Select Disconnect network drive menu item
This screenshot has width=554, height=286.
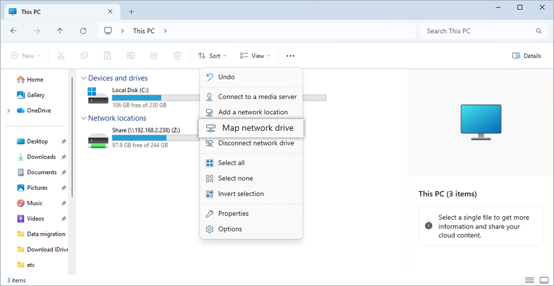(255, 143)
